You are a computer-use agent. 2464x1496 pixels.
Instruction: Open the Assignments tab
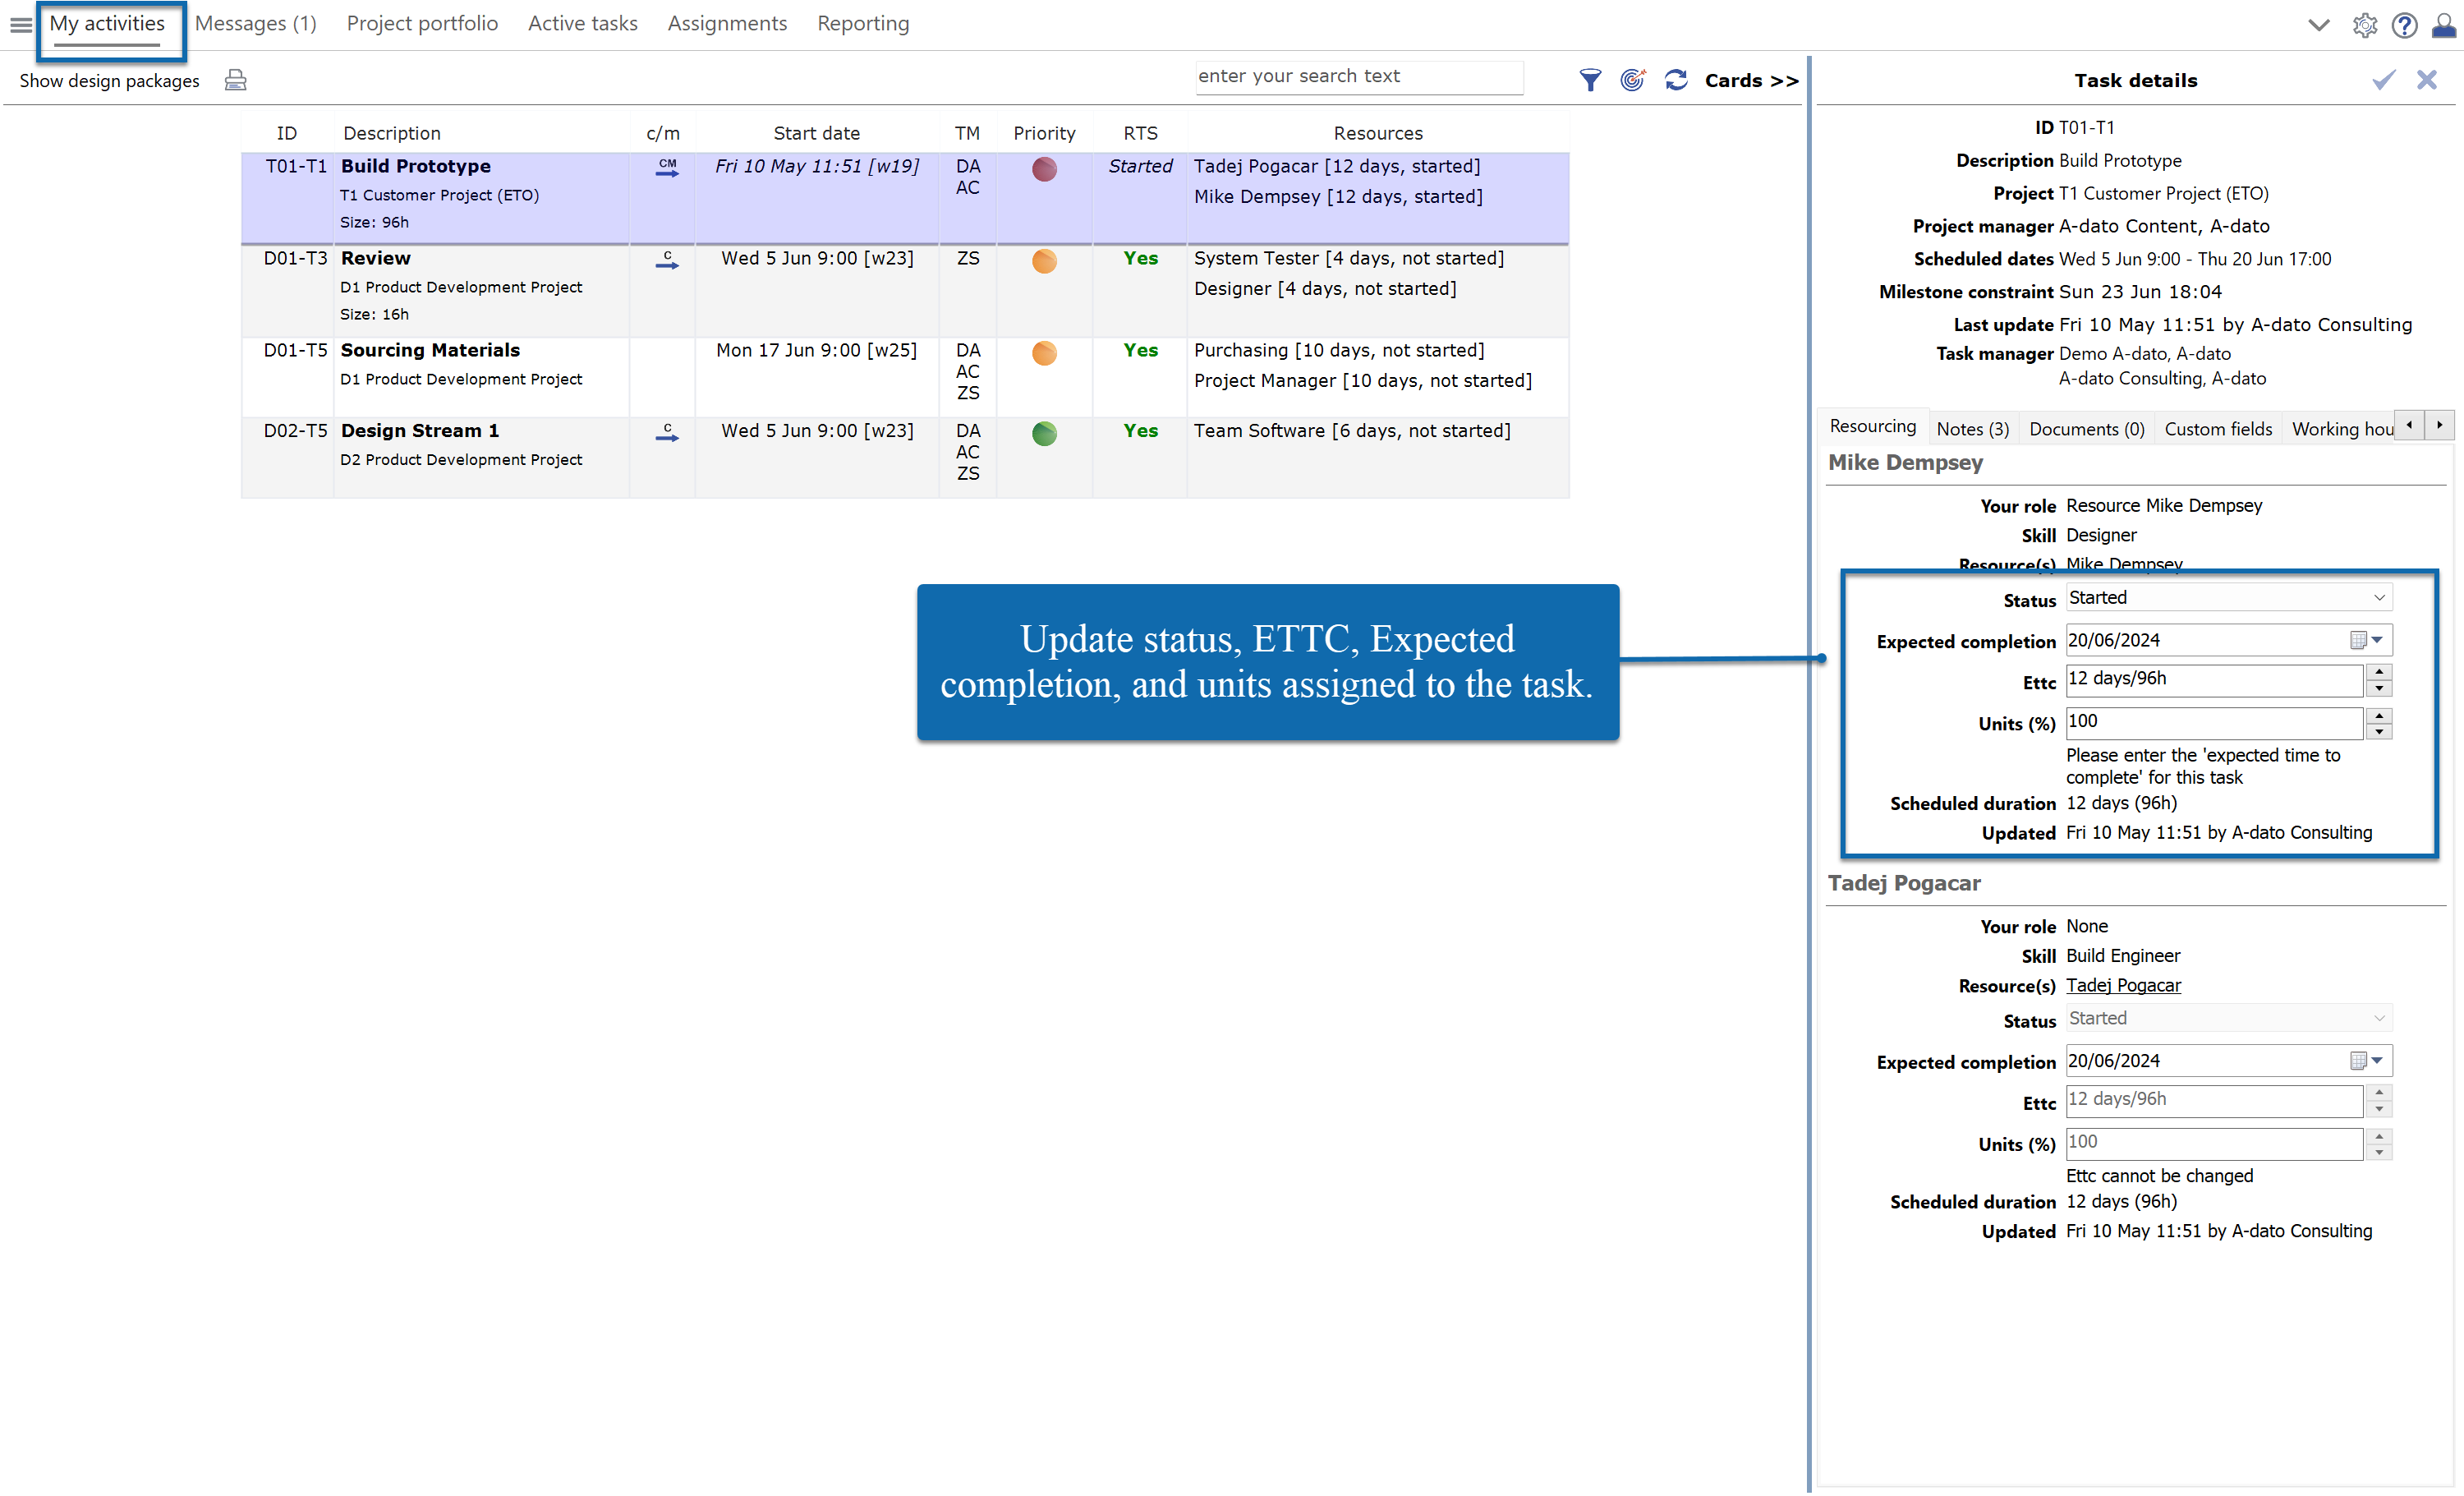pos(727,24)
